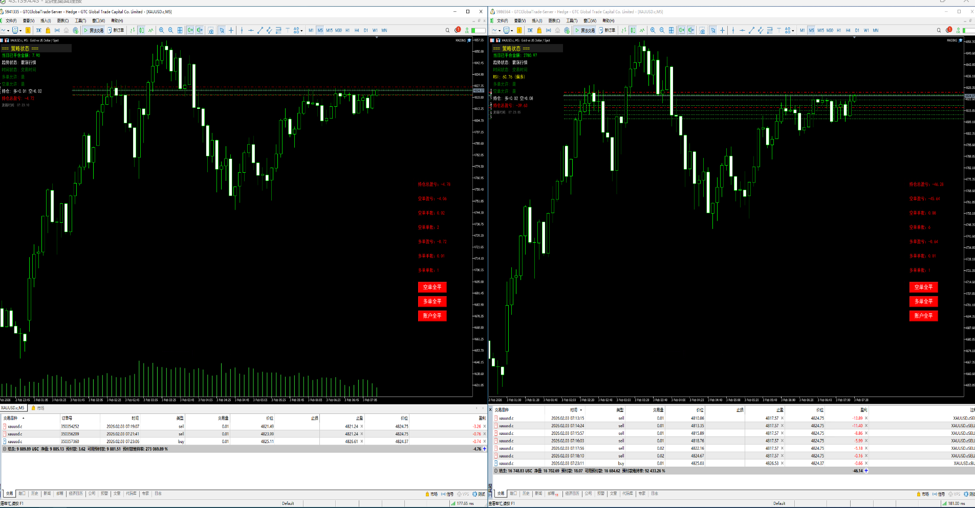Close the 350354252 sell position in left window

[x=484, y=426]
